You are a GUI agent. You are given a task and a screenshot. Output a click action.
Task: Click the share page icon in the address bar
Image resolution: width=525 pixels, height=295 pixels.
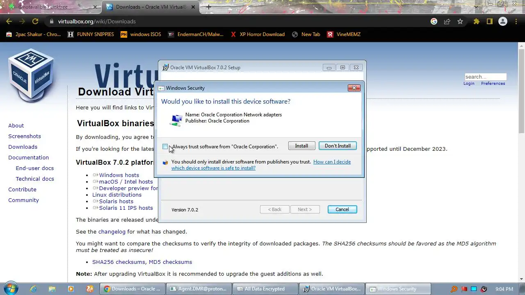click(447, 21)
